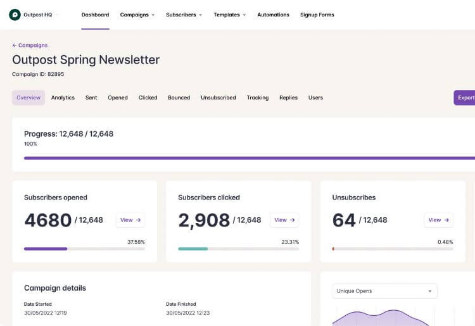Screen dimensions: 475x326
Task: Show the Unsubscribed tab
Action: pos(218,97)
